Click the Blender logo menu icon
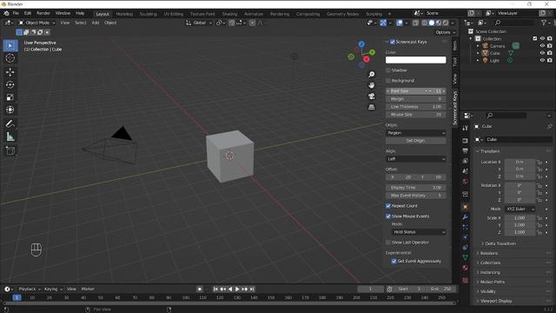Viewport: 556px width, 313px height. tap(6, 13)
